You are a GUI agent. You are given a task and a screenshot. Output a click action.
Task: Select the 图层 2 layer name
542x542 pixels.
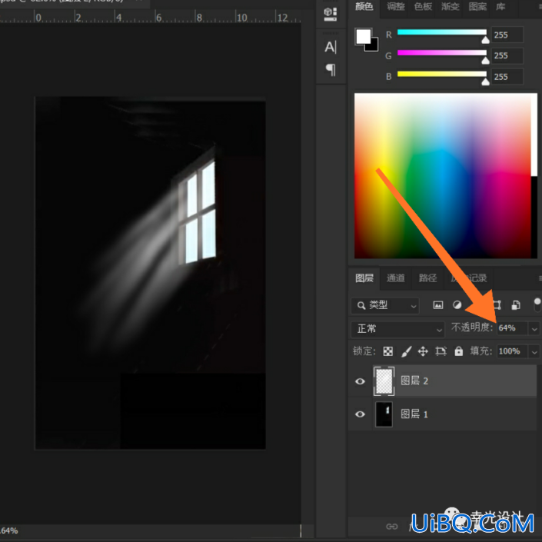pyautogui.click(x=414, y=381)
